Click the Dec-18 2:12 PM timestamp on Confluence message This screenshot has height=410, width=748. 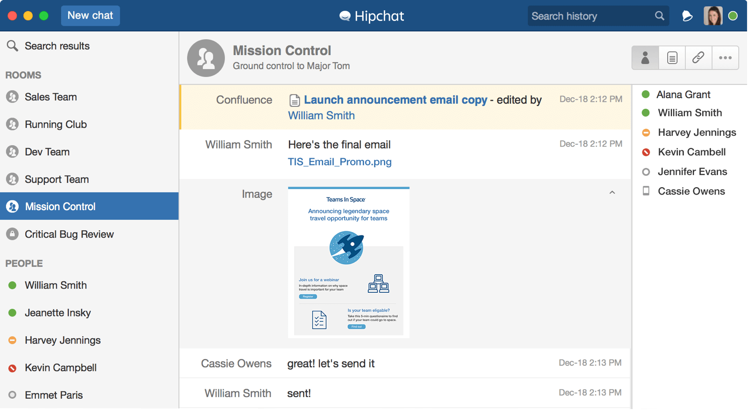pos(591,99)
